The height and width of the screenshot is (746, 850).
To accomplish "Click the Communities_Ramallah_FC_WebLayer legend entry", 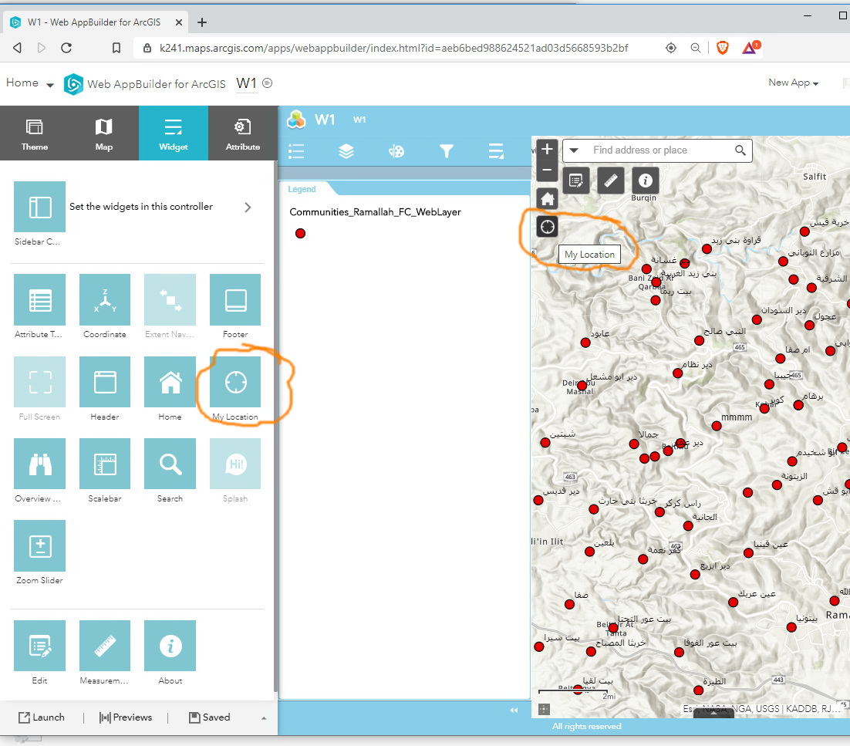I will pyautogui.click(x=375, y=212).
